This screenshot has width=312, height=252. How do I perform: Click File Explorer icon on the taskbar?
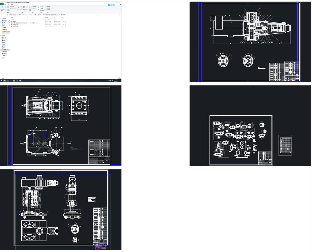click(x=5, y=81)
